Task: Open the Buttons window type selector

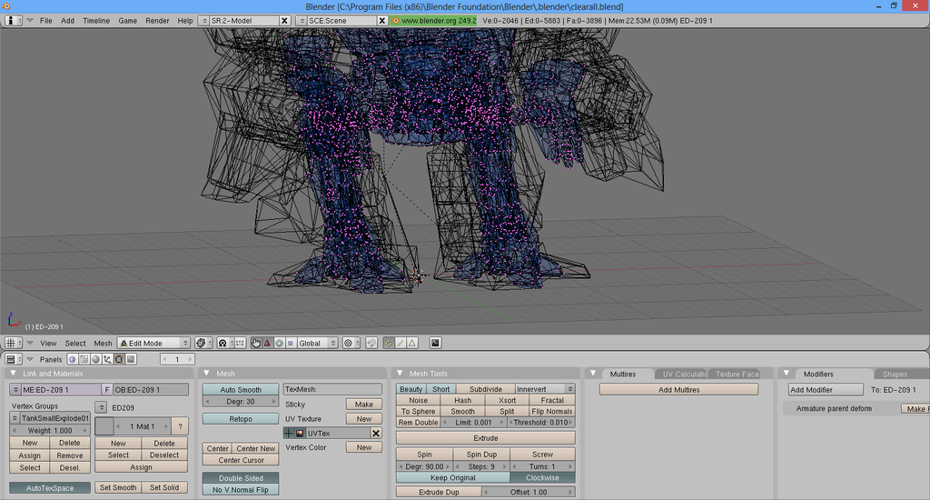Action: 13,359
